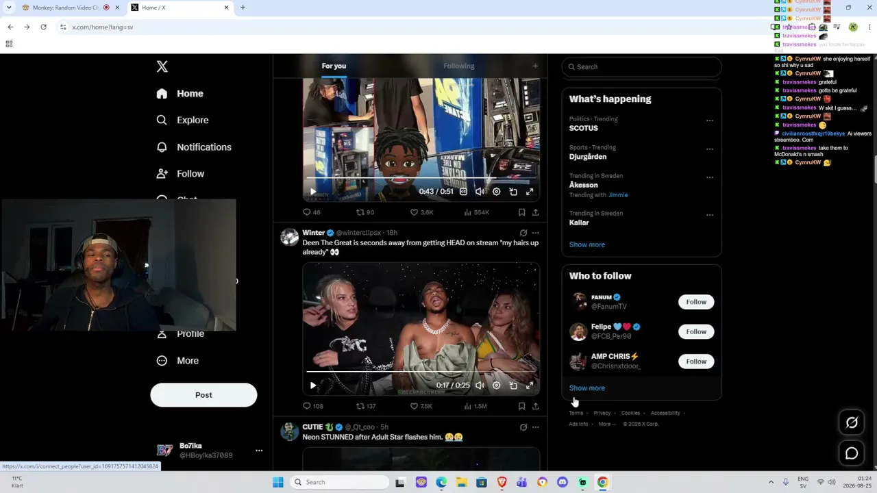View analytics for the 1.5M views post
The width and height of the screenshot is (877, 493).
475,406
